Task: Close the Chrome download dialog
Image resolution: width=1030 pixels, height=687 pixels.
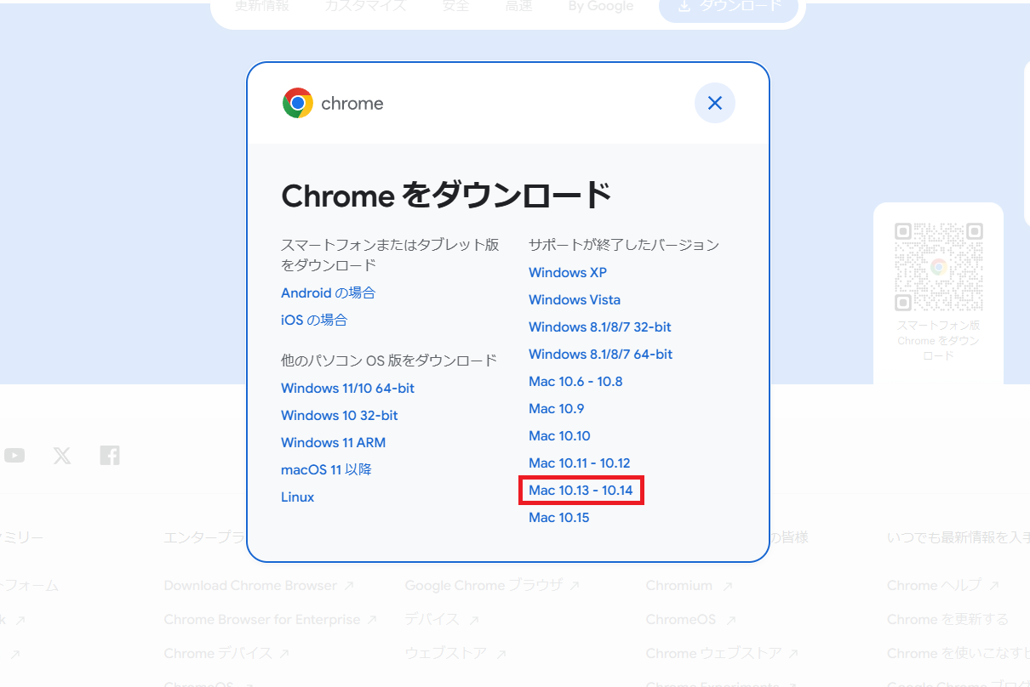Action: pyautogui.click(x=715, y=103)
